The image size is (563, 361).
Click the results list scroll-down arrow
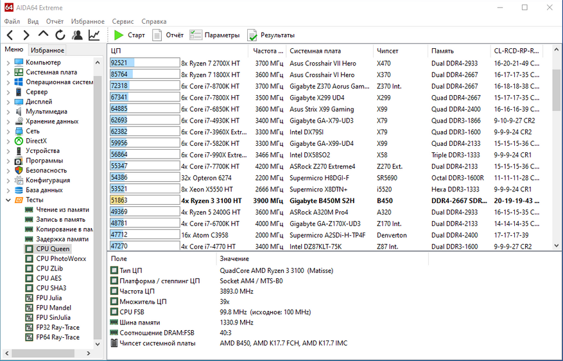(557, 245)
